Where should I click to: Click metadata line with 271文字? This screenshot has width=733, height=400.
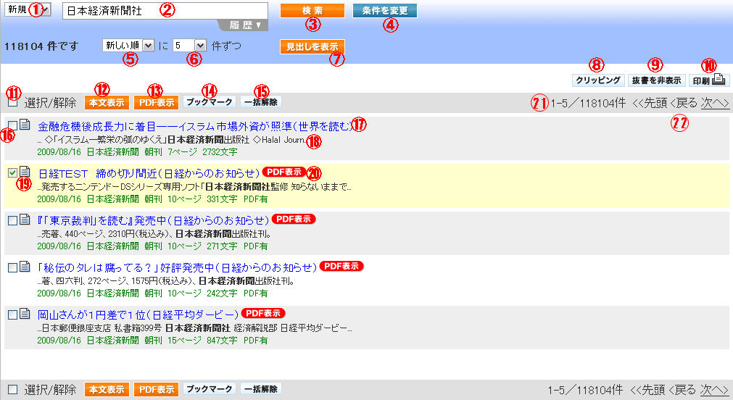tap(152, 246)
